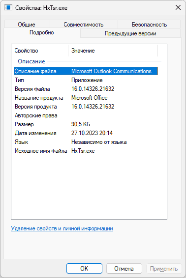Image resolution: width=186 pixels, height=278 pixels.
Task: Click the Независимо от языка value
Action: 99,142
